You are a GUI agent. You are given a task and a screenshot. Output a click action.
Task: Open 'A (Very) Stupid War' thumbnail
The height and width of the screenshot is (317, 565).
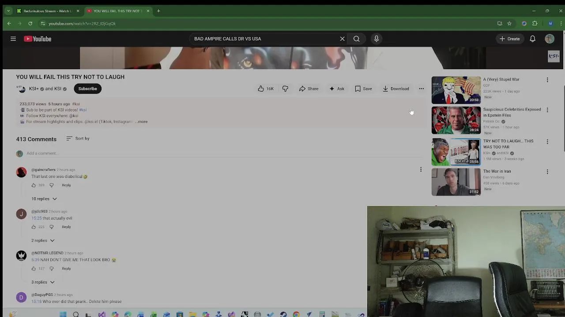pos(456,90)
